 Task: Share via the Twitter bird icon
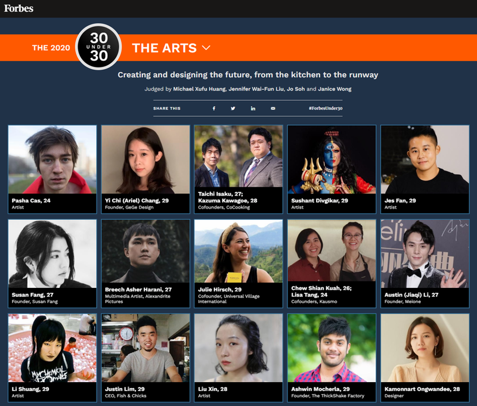click(x=233, y=109)
